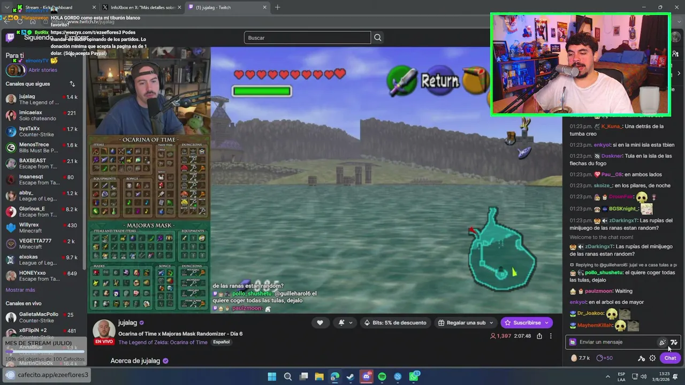Go to MenosTrece channel
This screenshot has height=385, width=685.
(x=42, y=148)
